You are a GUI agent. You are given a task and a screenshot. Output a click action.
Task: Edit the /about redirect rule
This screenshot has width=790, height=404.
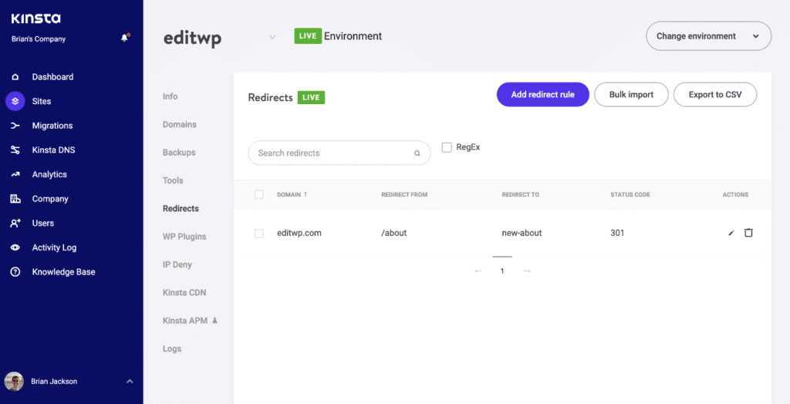[x=731, y=233]
